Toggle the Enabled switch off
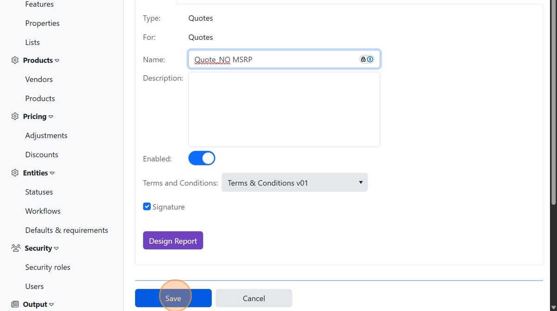This screenshot has width=557, height=311. coord(202,158)
